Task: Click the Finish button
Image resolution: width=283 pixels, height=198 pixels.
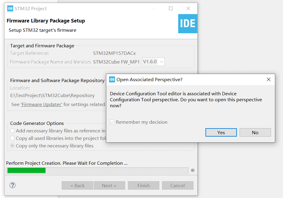Action: (143, 185)
